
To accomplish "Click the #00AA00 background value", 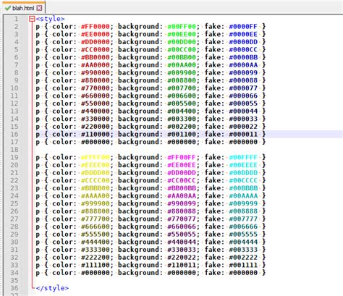I will click(182, 65).
